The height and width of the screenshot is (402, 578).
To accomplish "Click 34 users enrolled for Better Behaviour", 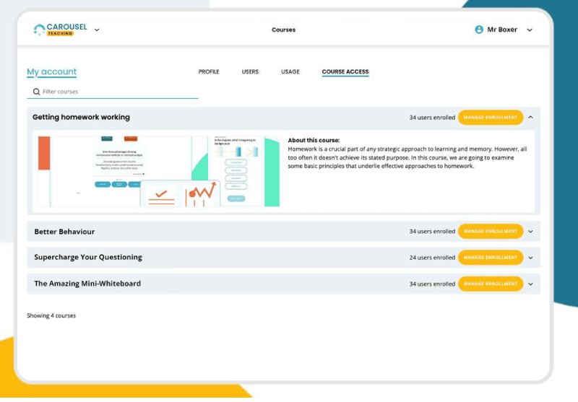I will coord(432,231).
